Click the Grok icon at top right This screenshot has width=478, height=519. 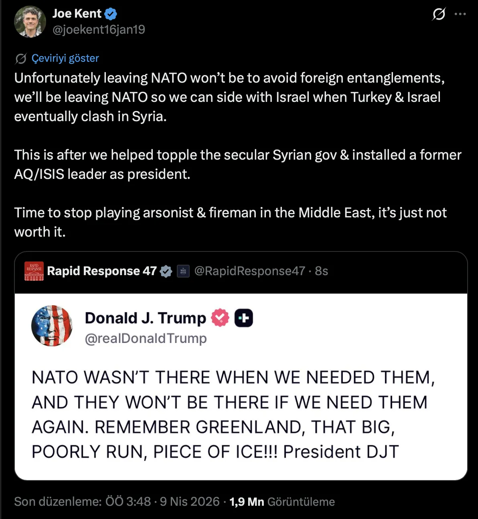pos(439,14)
